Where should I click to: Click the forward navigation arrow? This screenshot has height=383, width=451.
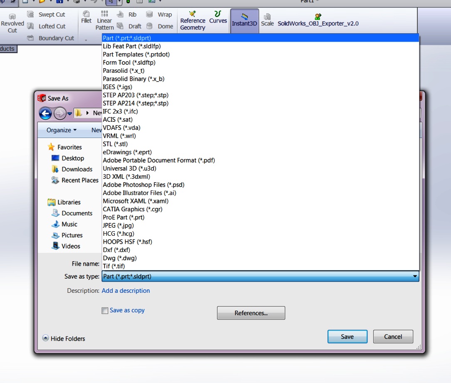coord(60,114)
